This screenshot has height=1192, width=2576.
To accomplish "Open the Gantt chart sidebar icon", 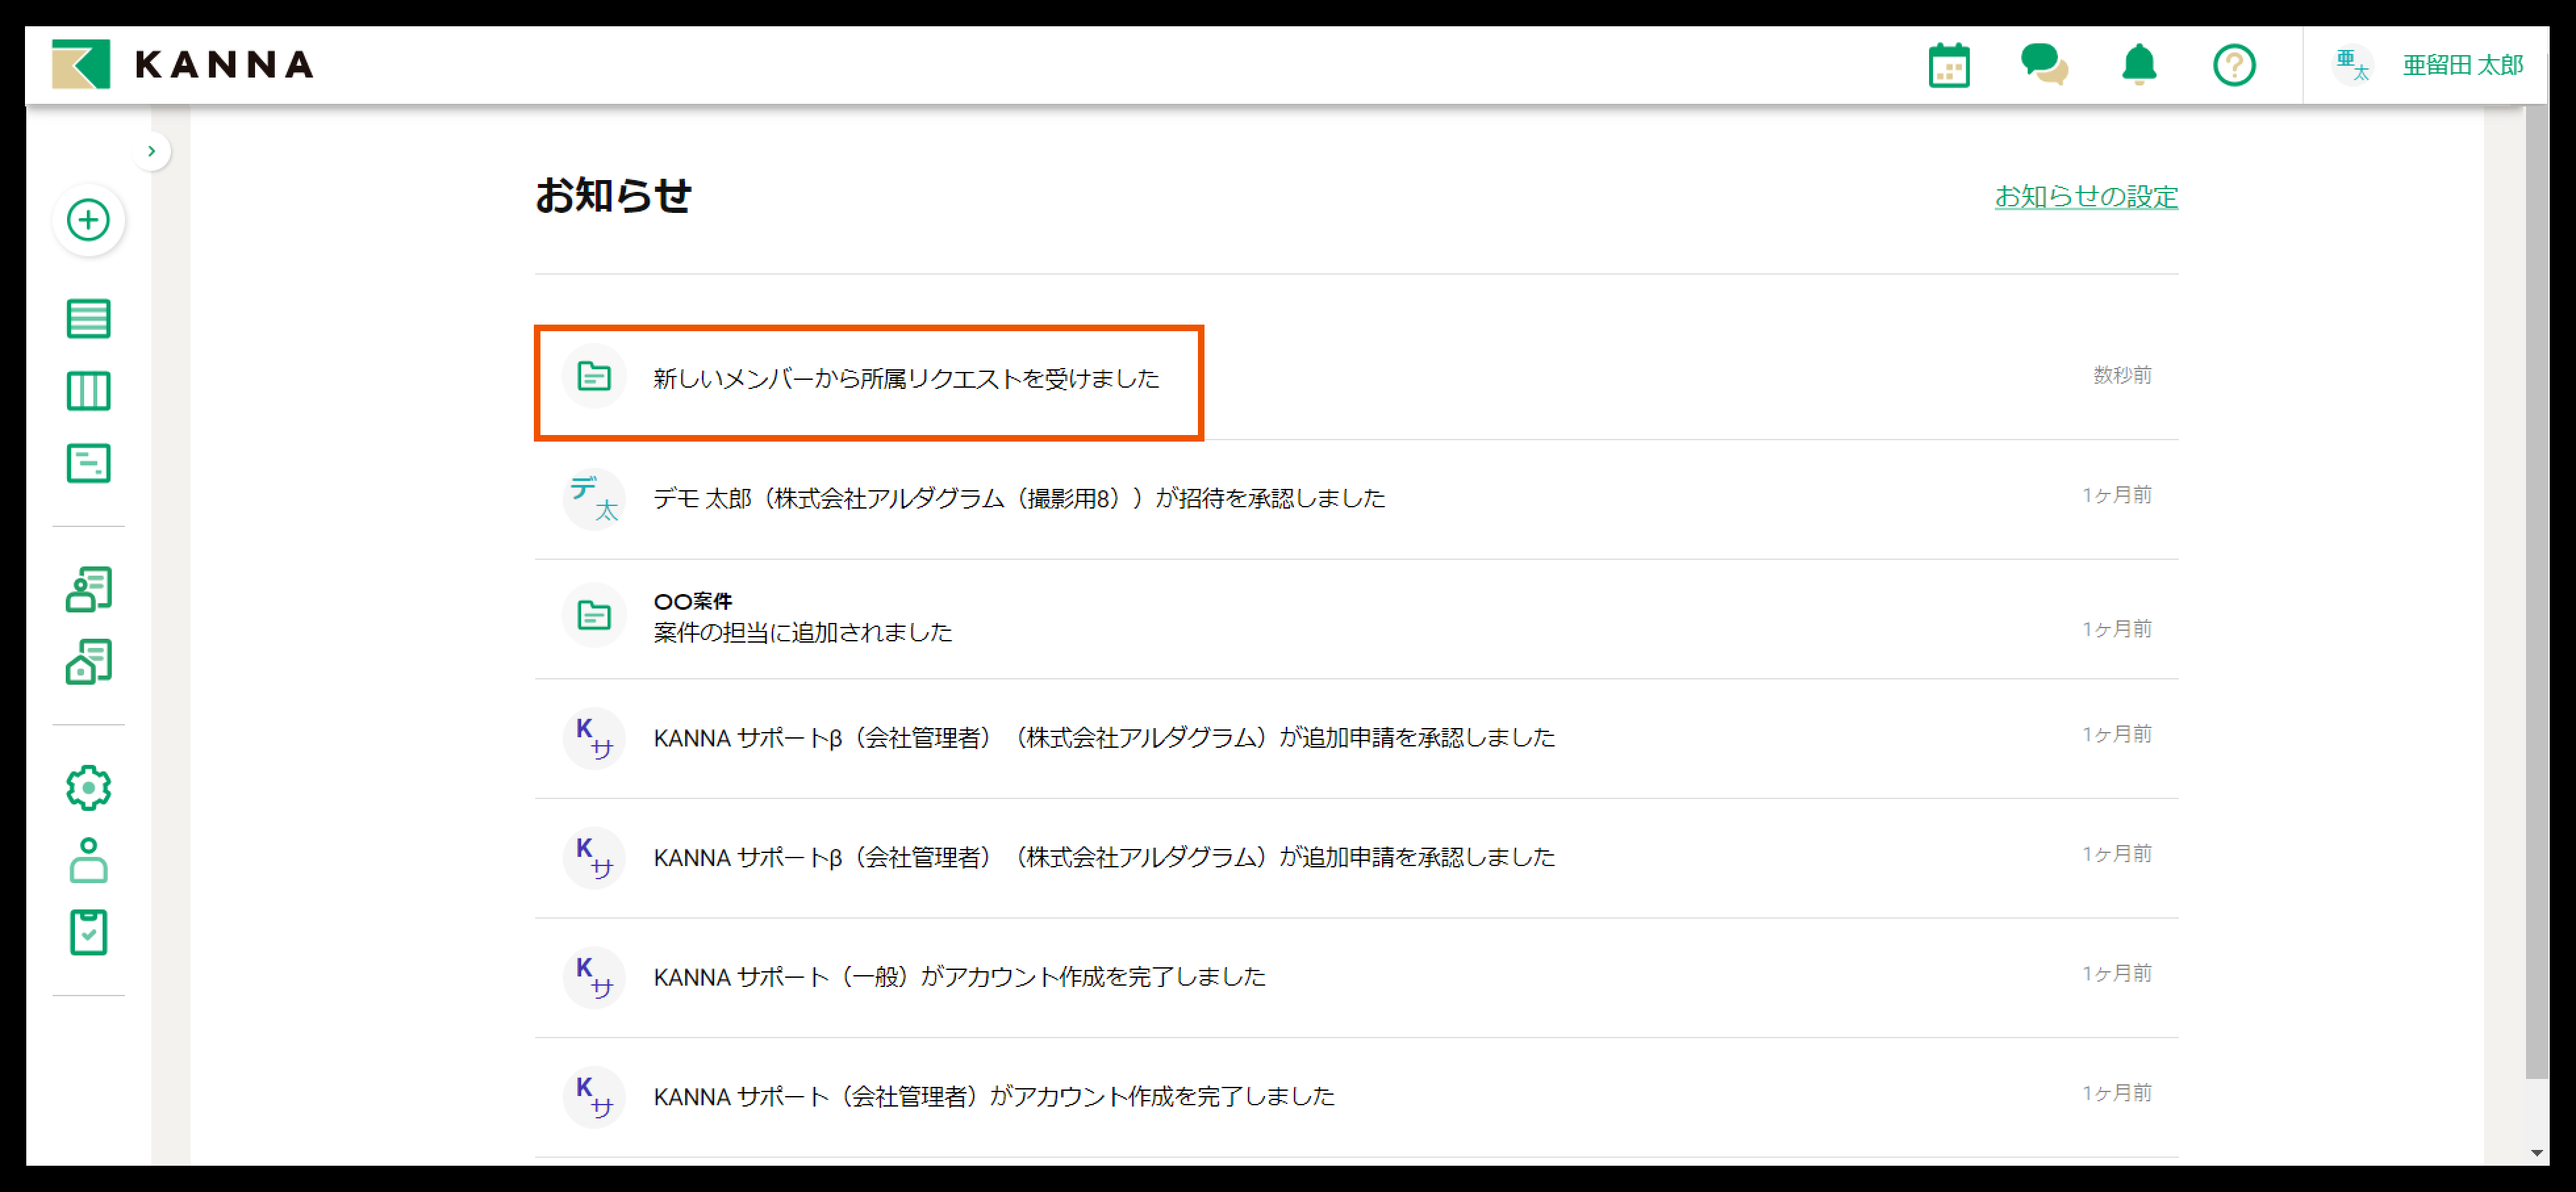I will [88, 464].
